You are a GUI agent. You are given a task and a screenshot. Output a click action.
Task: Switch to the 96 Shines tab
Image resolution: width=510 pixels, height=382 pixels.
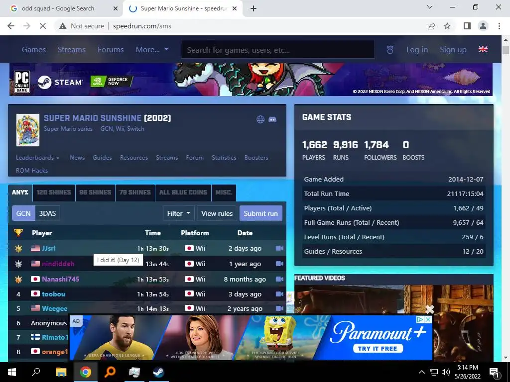(x=95, y=192)
